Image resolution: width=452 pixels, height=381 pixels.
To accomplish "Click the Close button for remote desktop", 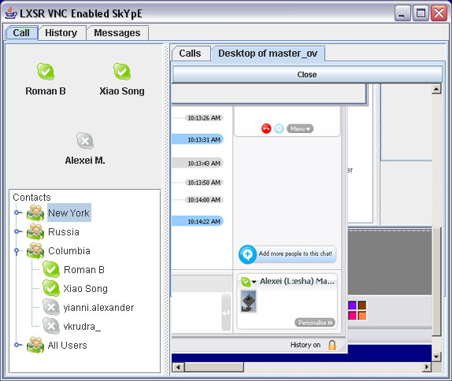I will click(x=307, y=75).
